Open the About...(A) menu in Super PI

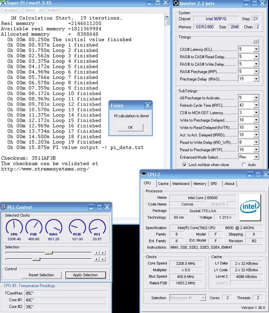pyautogui.click(x=35, y=10)
